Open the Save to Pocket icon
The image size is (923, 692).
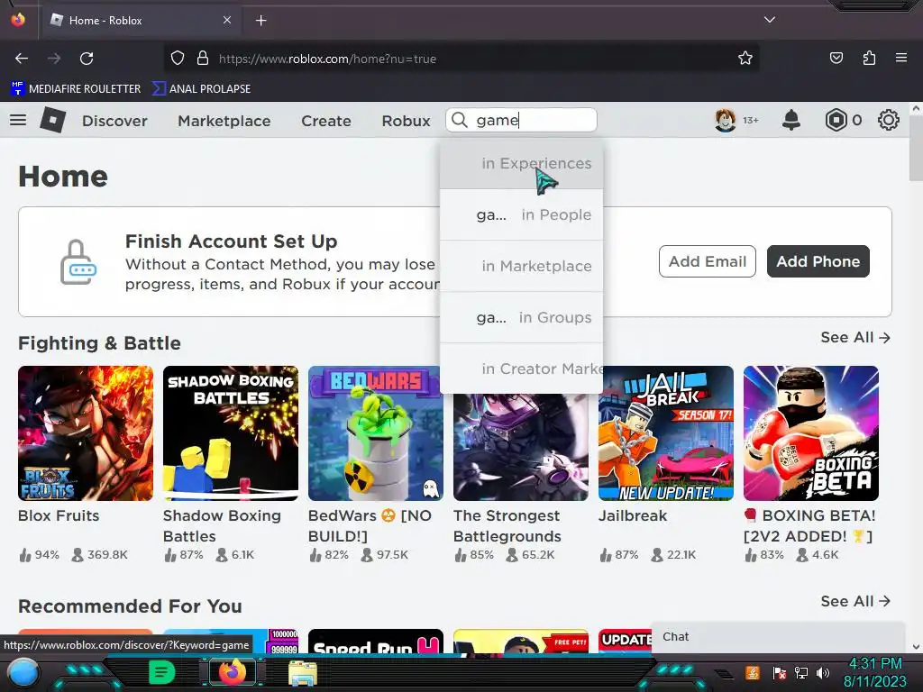pos(836,59)
